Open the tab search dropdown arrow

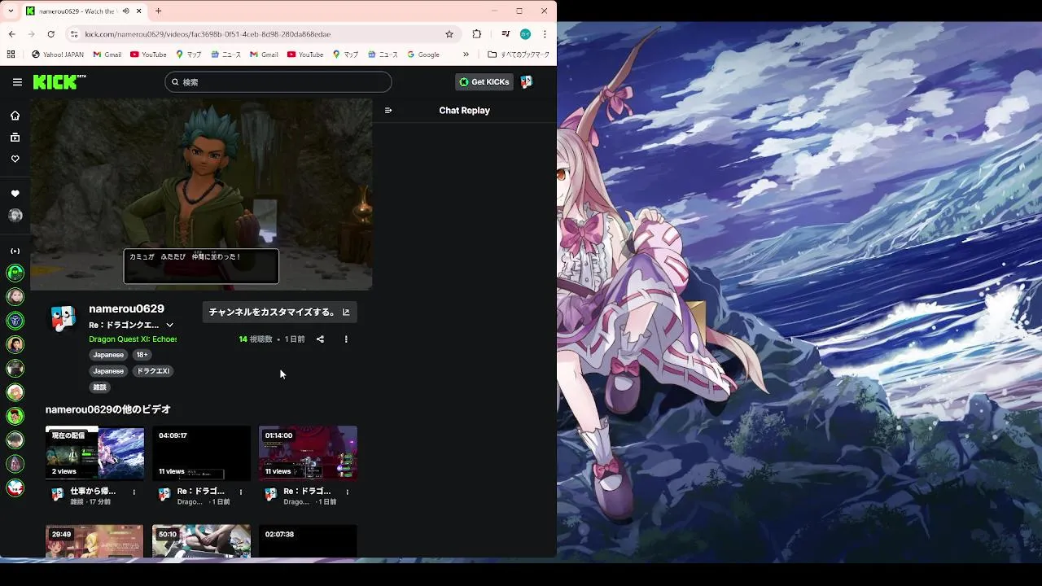tap(11, 11)
